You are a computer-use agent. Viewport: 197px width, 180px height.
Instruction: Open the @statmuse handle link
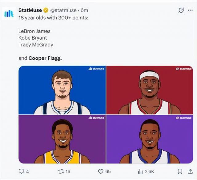point(63,10)
